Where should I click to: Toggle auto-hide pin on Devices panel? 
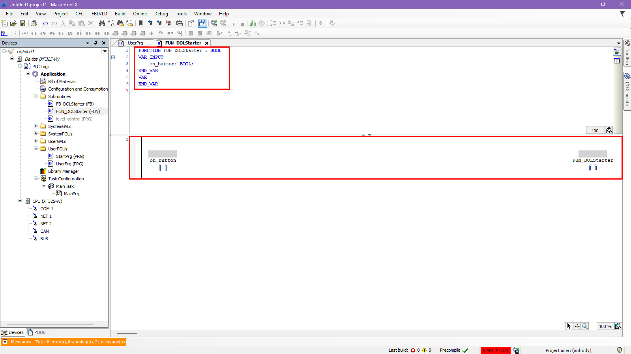[x=95, y=43]
